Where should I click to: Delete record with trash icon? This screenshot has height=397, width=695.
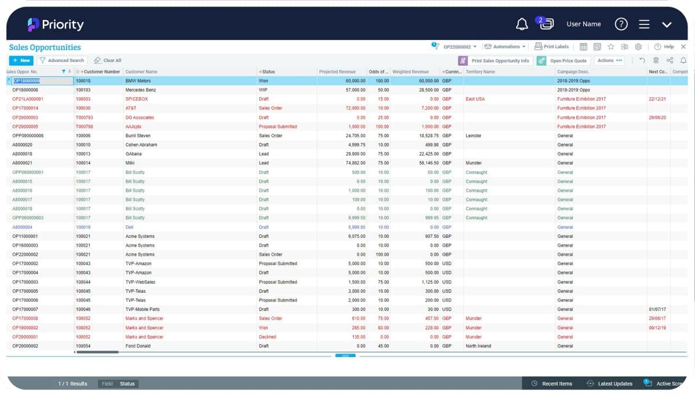pos(656,60)
